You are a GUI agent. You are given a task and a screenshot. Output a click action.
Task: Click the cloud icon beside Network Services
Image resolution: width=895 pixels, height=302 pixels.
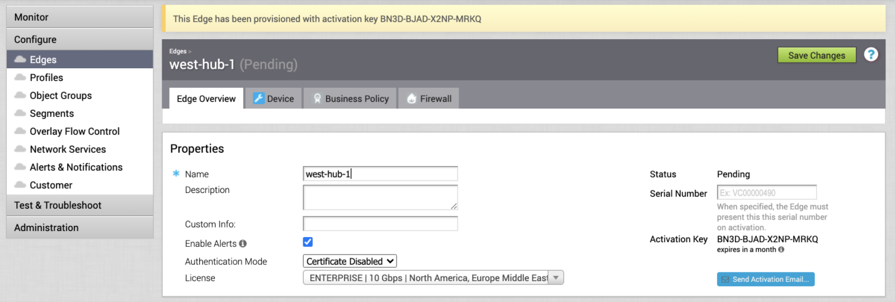(20, 149)
